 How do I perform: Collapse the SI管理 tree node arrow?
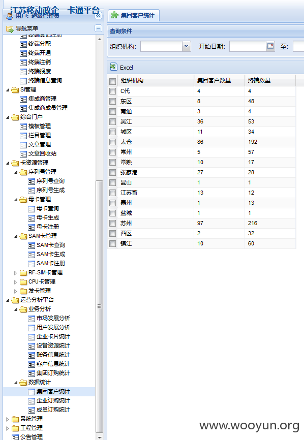(8, 90)
